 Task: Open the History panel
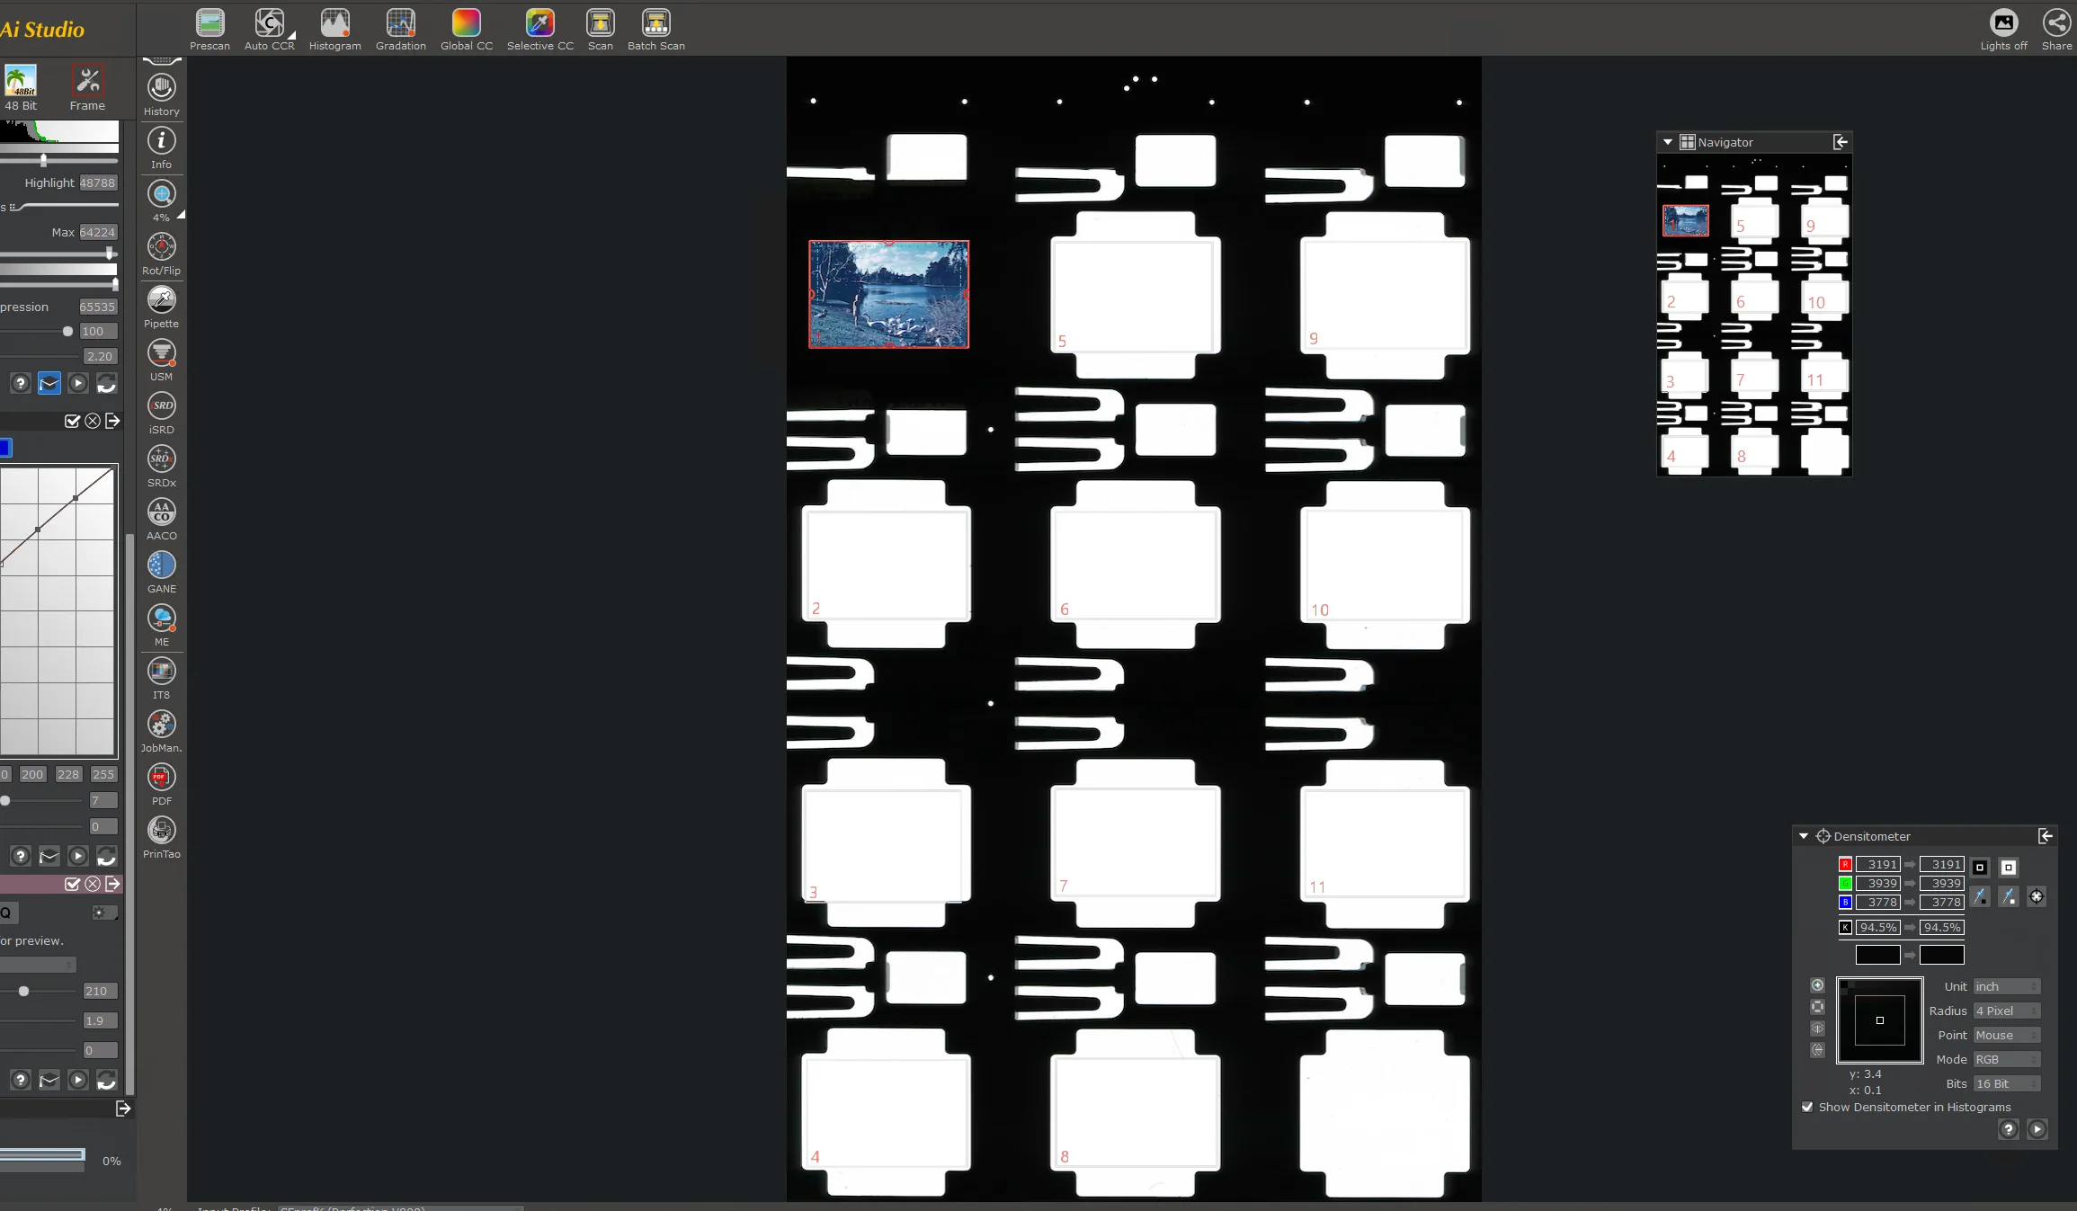[x=162, y=88]
